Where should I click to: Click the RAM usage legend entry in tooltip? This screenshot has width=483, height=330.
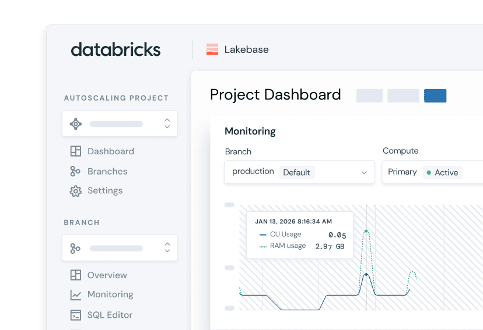coord(282,246)
